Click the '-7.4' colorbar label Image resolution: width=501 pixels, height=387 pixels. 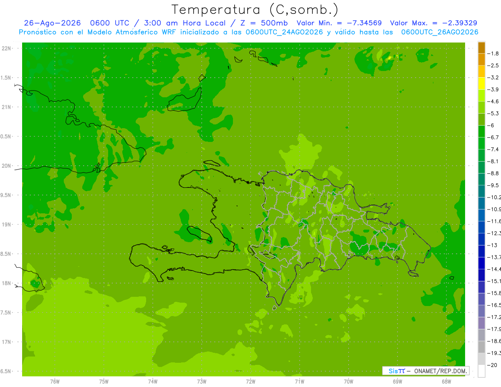pos(493,149)
